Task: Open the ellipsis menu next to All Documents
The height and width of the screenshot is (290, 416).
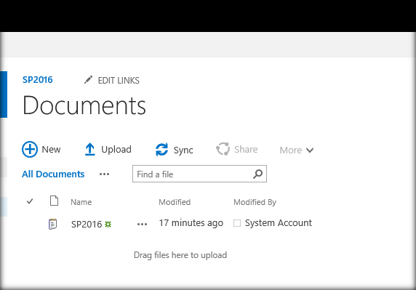Action: pyautogui.click(x=104, y=174)
